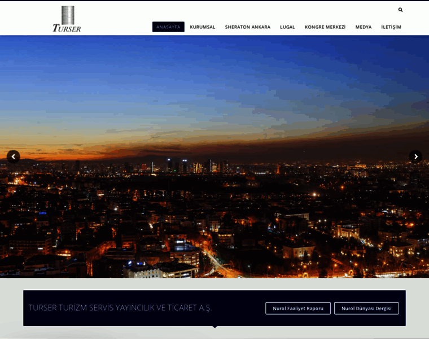Image resolution: width=429 pixels, height=339 pixels.
Task: Click the lit skyscrapers on the skyline
Action: pyautogui.click(x=198, y=166)
